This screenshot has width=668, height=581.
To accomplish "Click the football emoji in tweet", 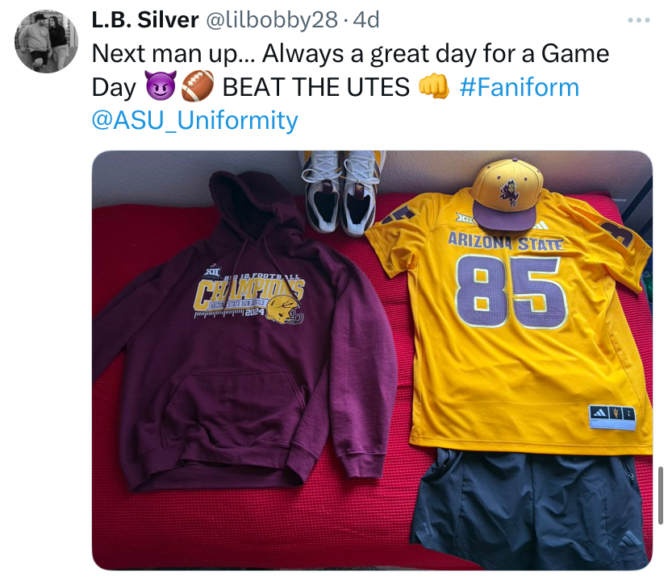I will 198,86.
